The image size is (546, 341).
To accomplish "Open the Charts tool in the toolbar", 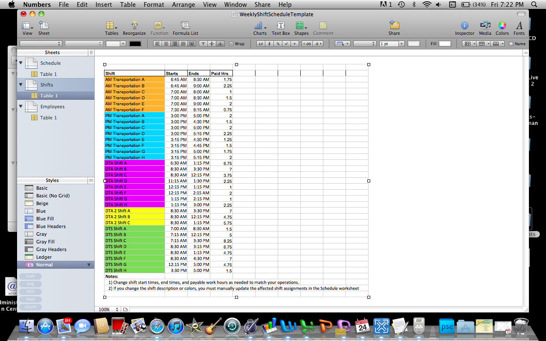I will [x=258, y=28].
